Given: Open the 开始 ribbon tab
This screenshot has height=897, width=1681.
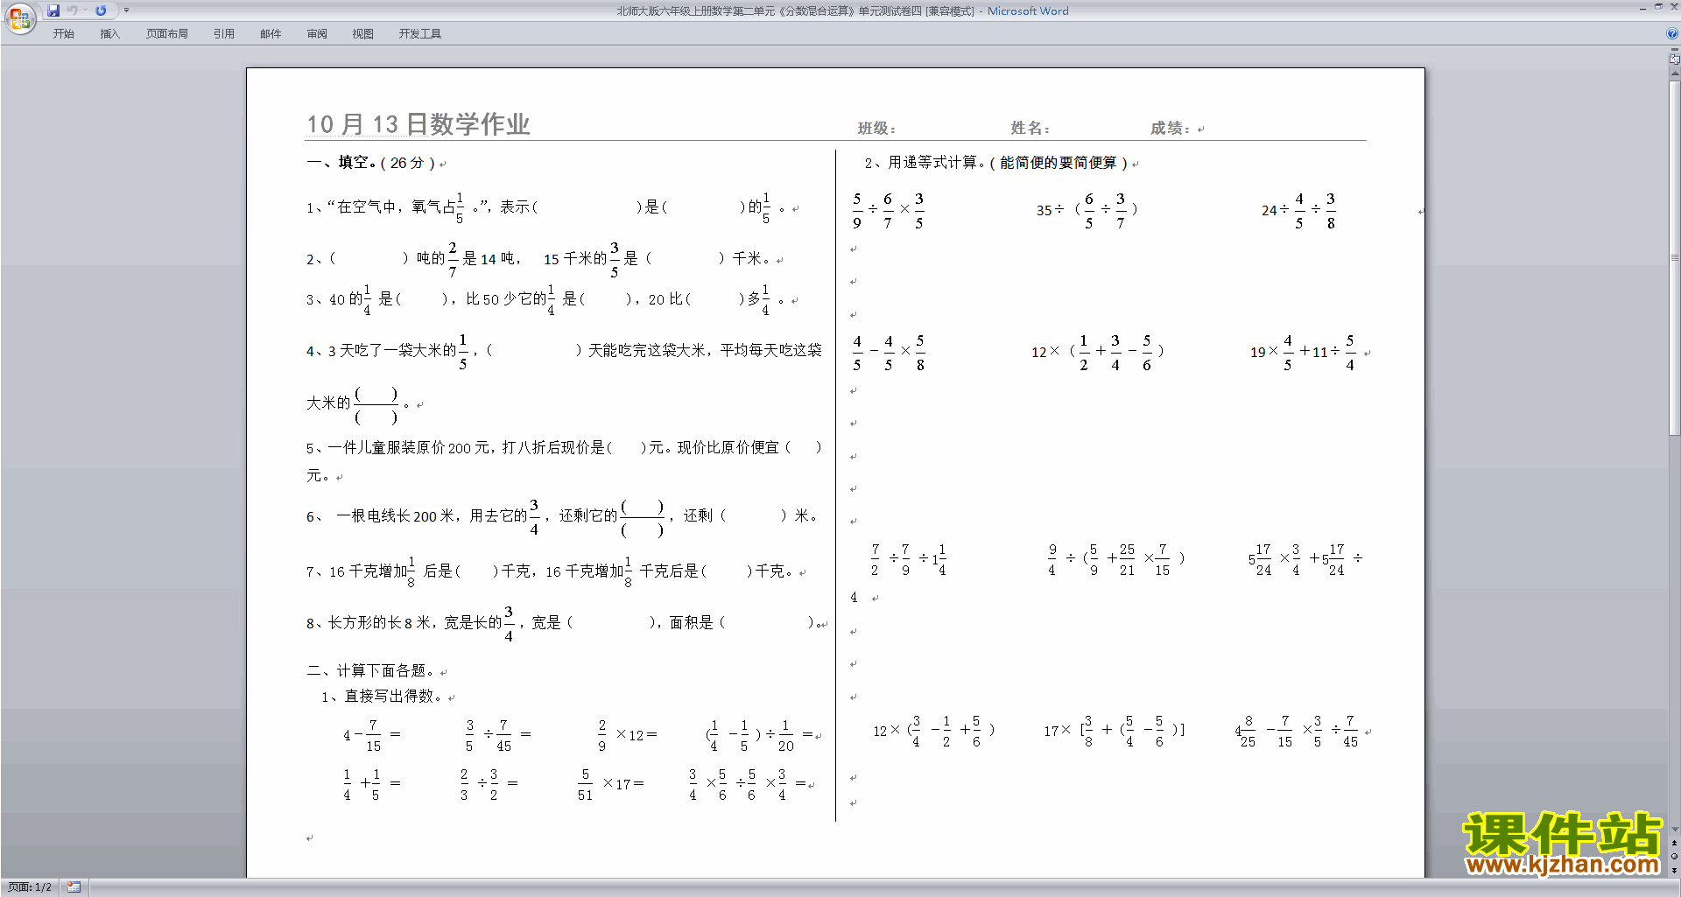Looking at the screenshot, I should tap(63, 33).
